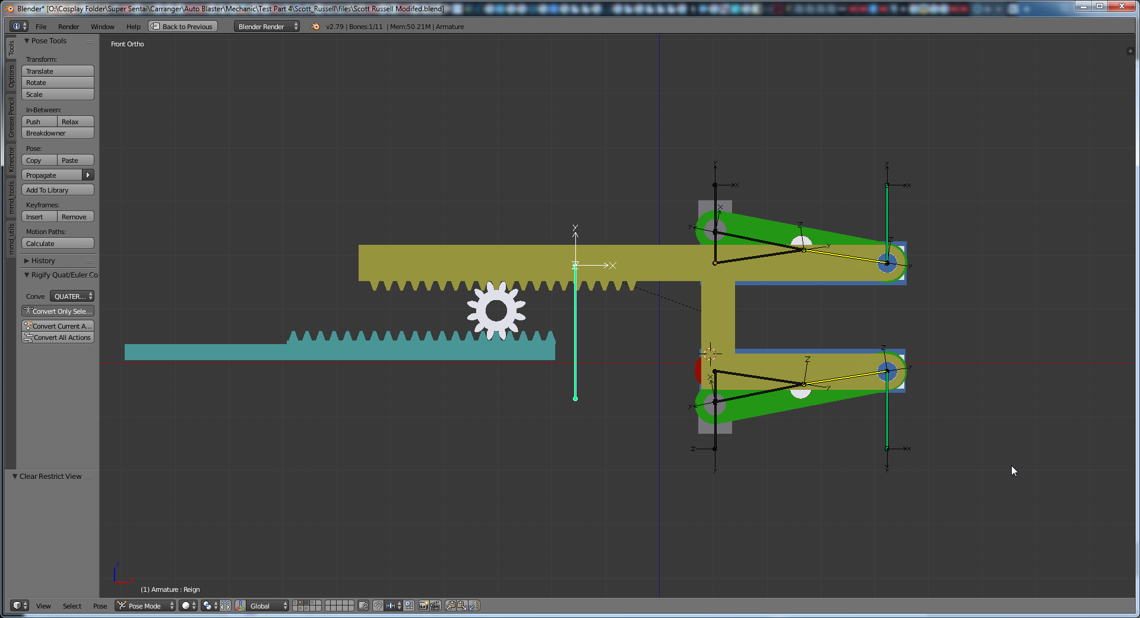Viewport: 1140px width, 618px height.
Task: Collapse the Pose Tools panel
Action: (27, 41)
